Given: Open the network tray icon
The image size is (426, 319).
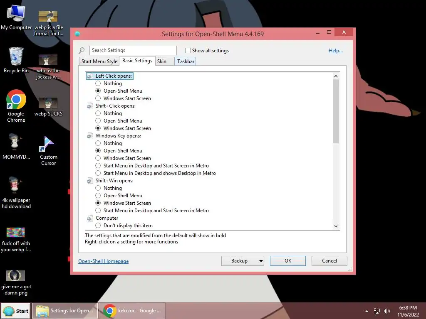Looking at the screenshot, I should click(x=377, y=311).
